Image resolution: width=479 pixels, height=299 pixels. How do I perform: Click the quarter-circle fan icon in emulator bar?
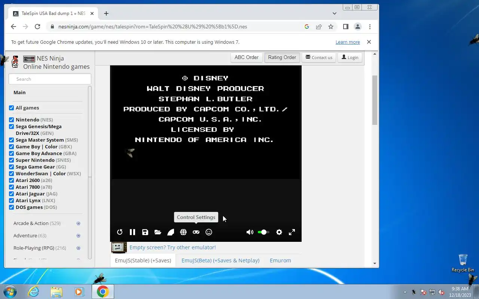coord(171,232)
